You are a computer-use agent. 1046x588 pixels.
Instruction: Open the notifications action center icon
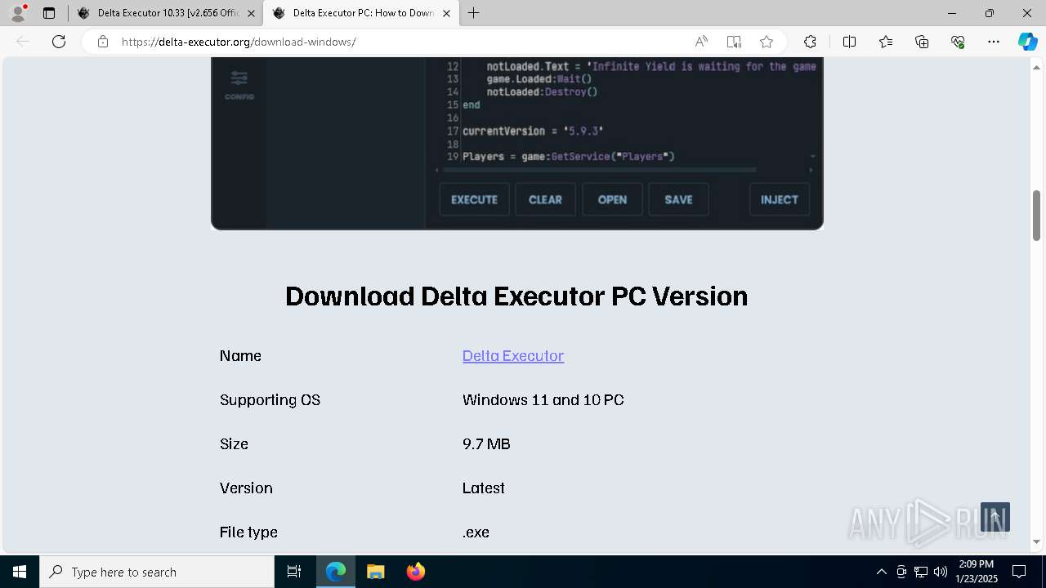1019,572
